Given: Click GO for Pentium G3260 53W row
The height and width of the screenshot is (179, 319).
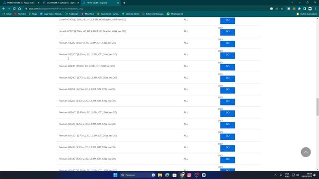Looking at the screenshot, I should tap(227, 101).
